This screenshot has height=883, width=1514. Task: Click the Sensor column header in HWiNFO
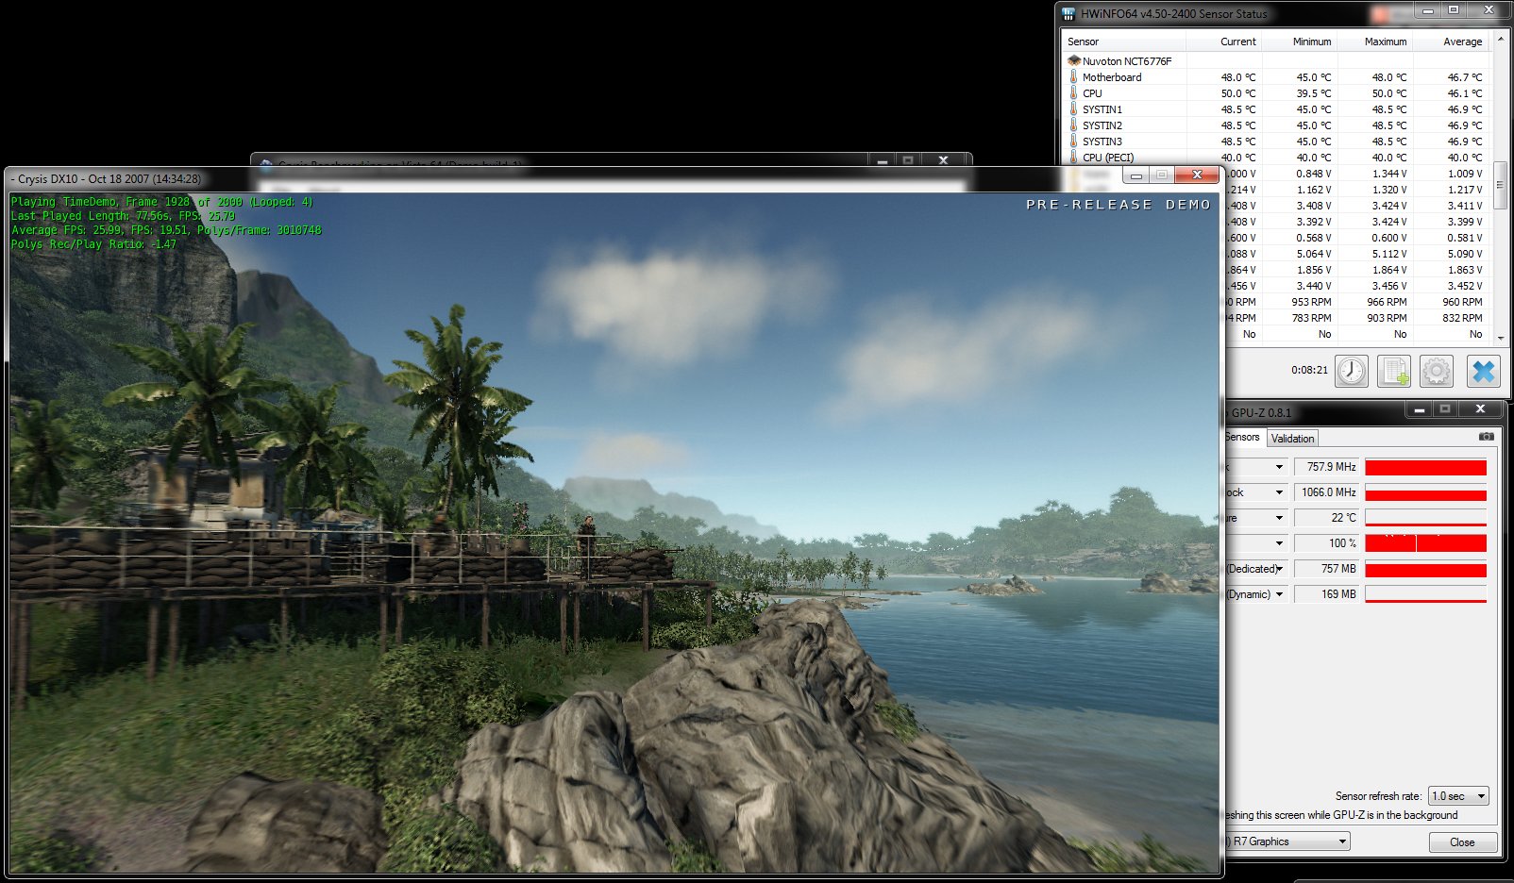click(1122, 42)
